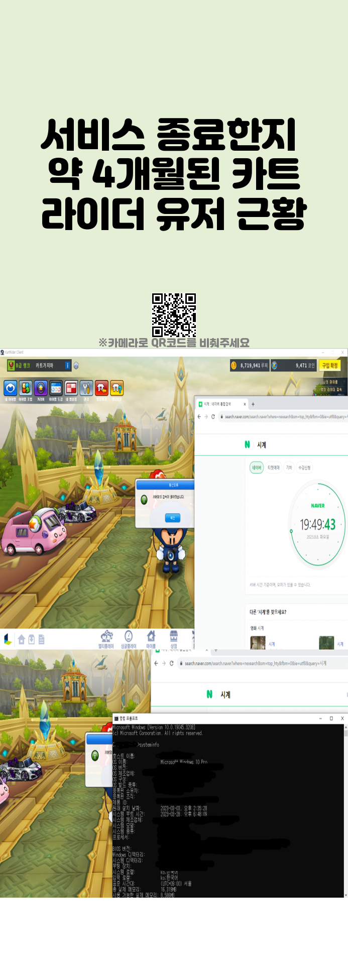Click the 영화 시계 section label
The image size is (348, 973).
pyautogui.click(x=257, y=628)
